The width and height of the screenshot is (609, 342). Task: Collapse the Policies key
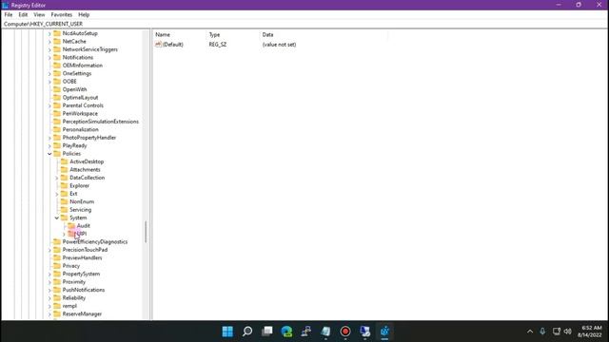pos(49,154)
